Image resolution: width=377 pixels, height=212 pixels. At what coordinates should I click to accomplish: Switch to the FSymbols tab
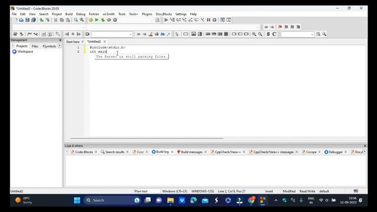49,46
